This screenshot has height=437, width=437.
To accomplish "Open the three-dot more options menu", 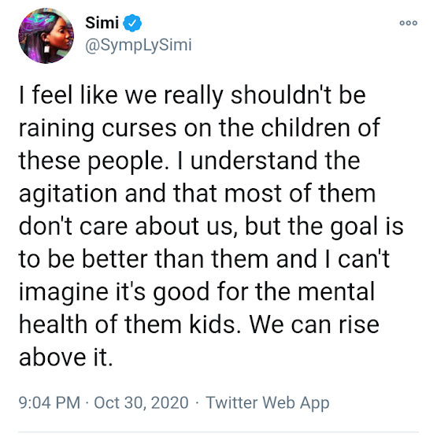I will [x=409, y=23].
